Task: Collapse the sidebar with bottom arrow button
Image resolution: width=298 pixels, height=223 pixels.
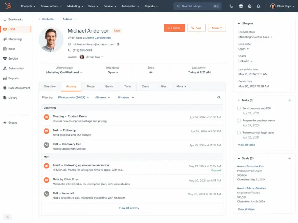Action: pos(8,217)
